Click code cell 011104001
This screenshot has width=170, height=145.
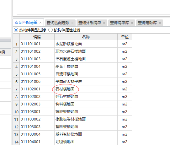point(37,142)
